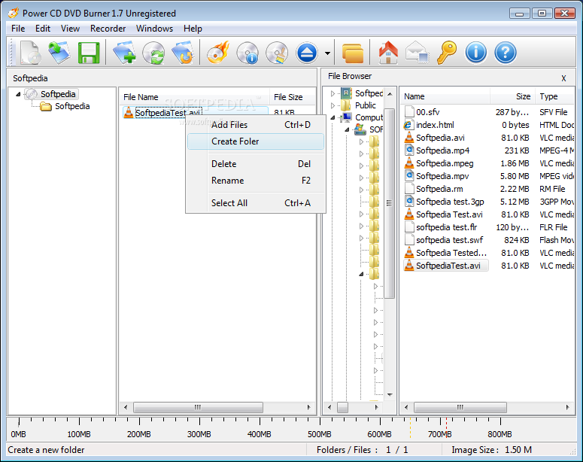Collapse the Softpedia disc tree node
The image size is (583, 462).
click(x=18, y=94)
